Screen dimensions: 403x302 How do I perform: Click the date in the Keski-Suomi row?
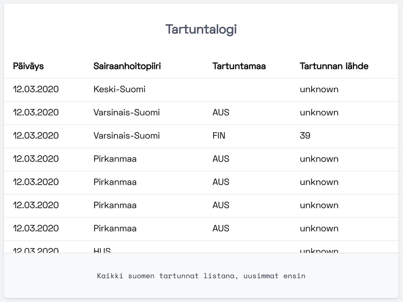[x=36, y=89]
